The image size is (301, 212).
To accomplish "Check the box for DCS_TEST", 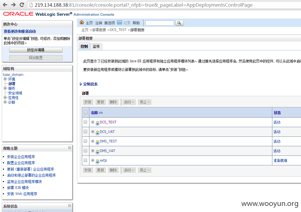I will point(85,122).
